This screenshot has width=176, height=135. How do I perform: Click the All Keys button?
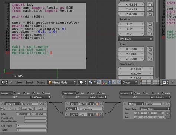(39, 114)
